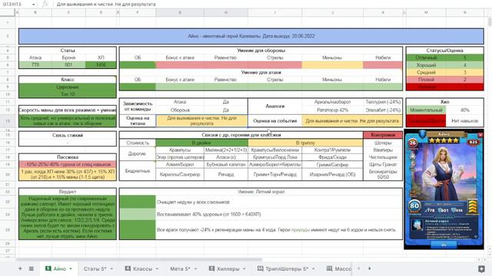
Task: Select the green 'Отличный' status cell
Action: pyautogui.click(x=426, y=58)
